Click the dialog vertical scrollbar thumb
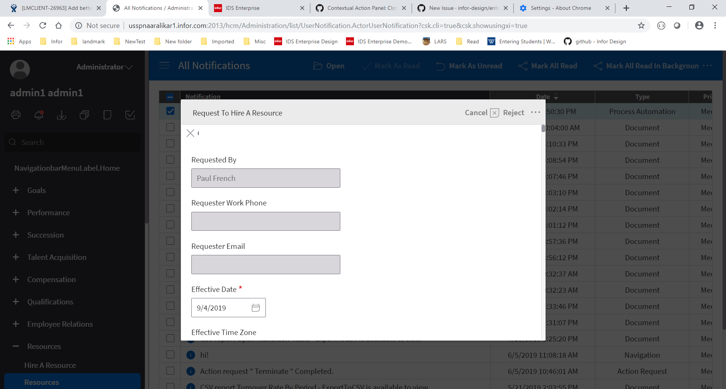Screen dimensions: 726x389 543,128
